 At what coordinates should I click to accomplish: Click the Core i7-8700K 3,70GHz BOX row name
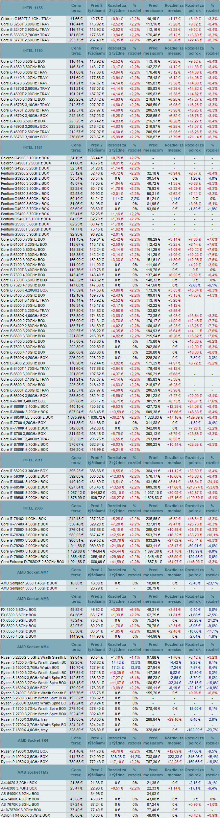(x=24, y=444)
